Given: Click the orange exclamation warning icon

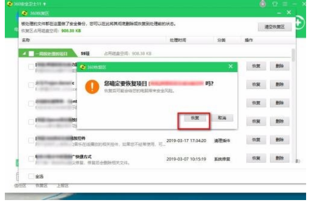Looking at the screenshot, I should [92, 87].
